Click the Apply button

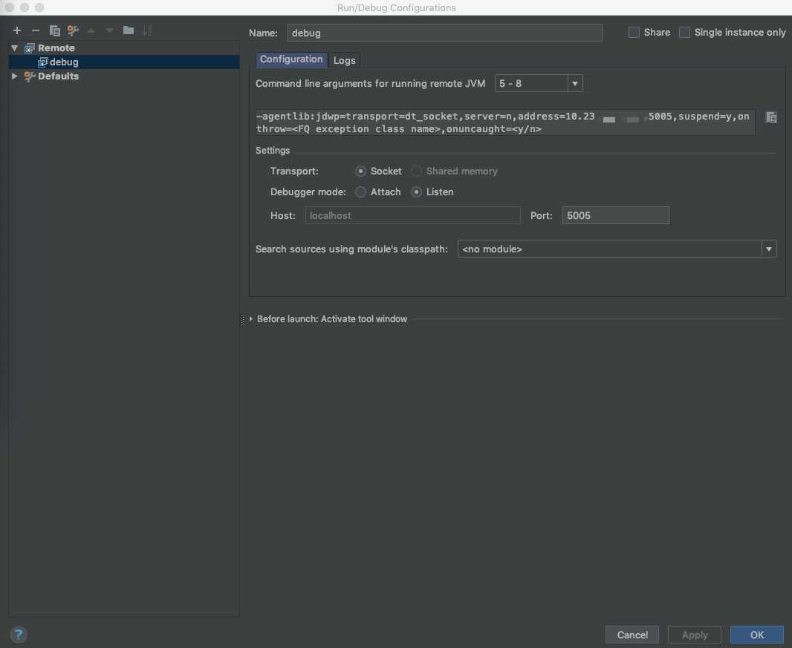(x=695, y=635)
